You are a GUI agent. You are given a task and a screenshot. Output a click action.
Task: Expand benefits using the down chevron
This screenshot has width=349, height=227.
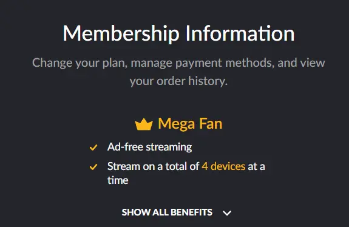pyautogui.click(x=227, y=213)
